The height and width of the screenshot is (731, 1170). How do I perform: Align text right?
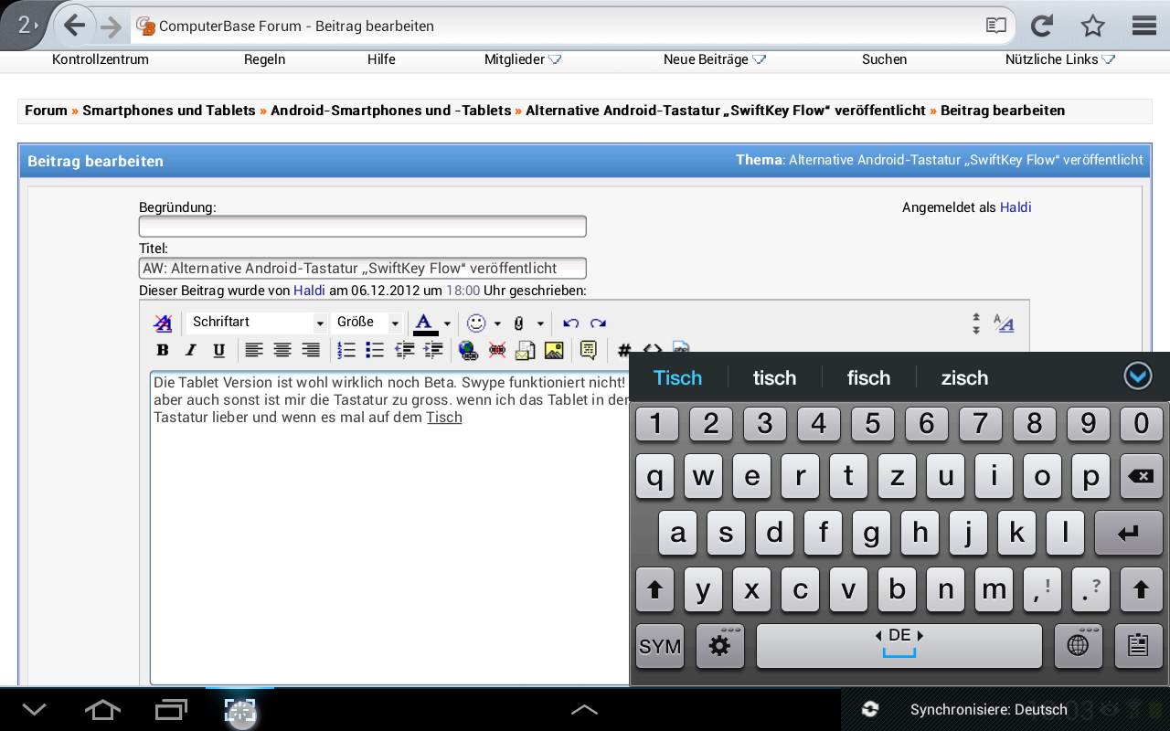click(311, 350)
